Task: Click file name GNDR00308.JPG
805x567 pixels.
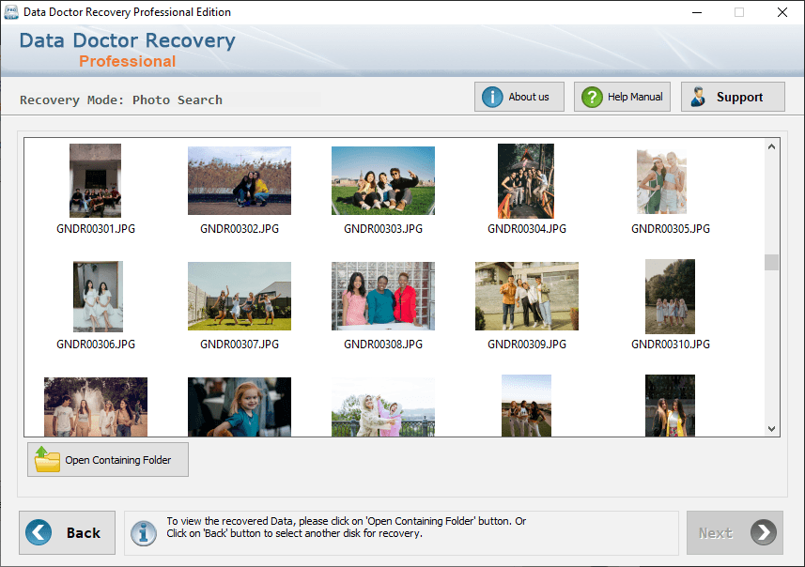Action: coord(383,345)
